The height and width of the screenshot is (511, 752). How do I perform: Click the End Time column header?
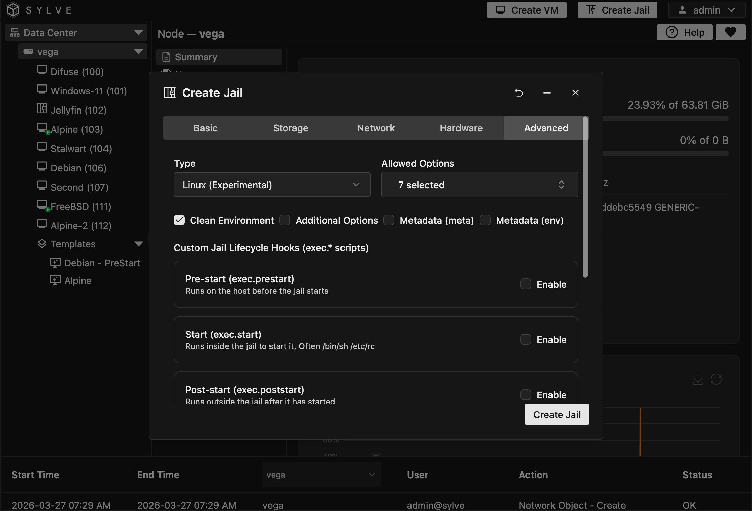(x=158, y=475)
